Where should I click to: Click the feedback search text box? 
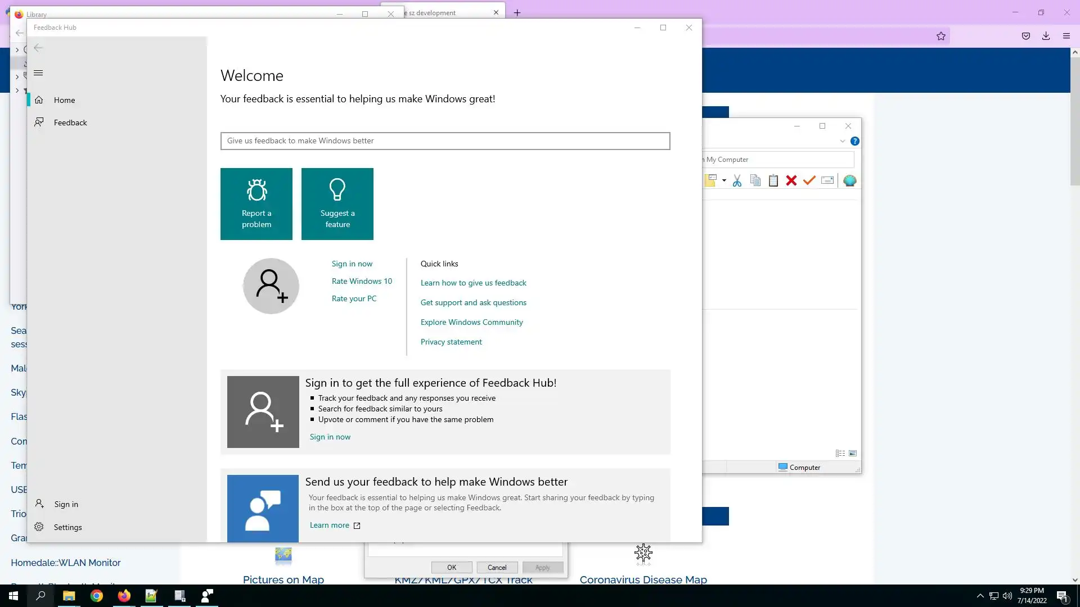(x=445, y=141)
